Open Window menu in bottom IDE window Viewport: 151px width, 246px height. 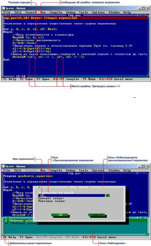(x=114, y=170)
